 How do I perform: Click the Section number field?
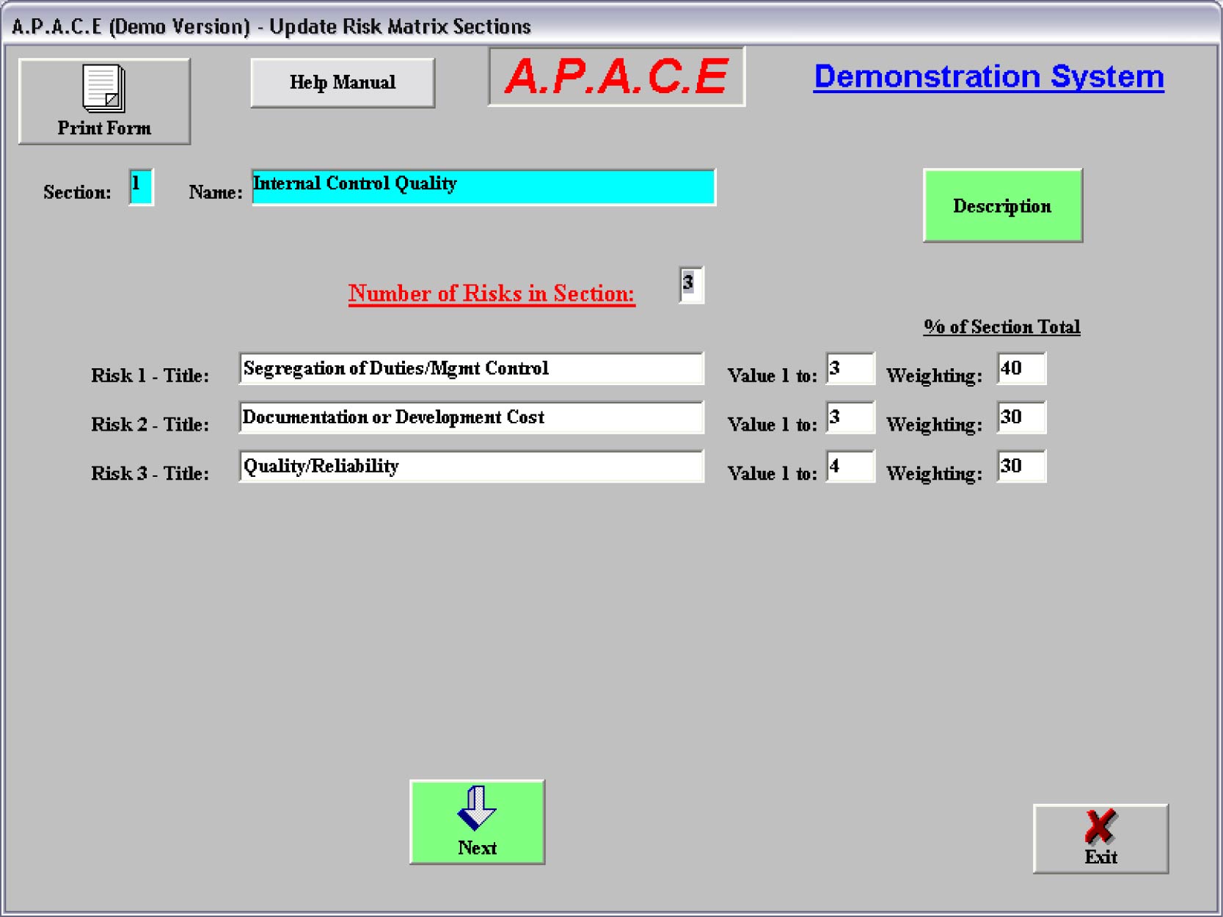(141, 187)
